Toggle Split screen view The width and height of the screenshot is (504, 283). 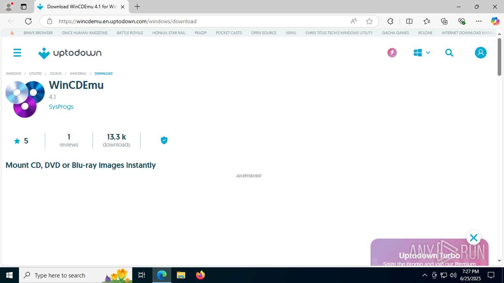[x=409, y=21]
